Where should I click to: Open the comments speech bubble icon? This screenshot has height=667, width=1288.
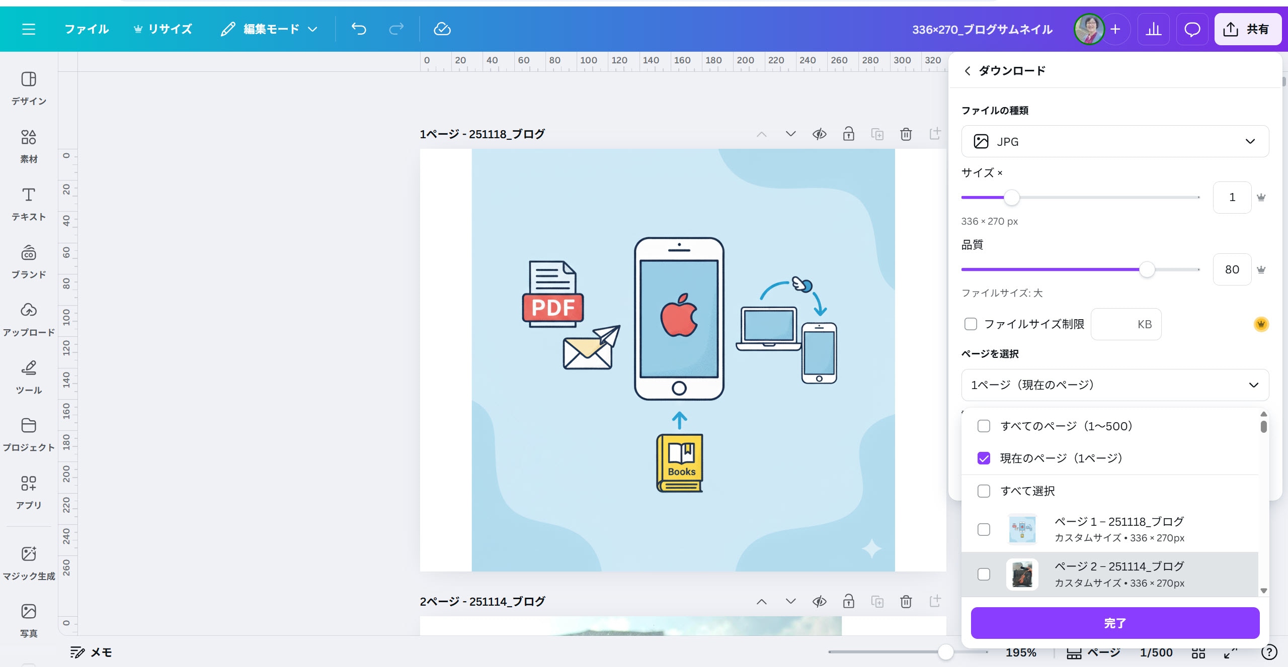coord(1192,29)
